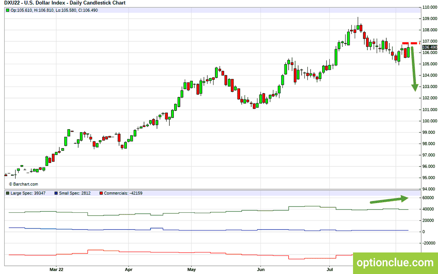
Task: Click the 'Jul' date axis label
Action: tap(330, 269)
